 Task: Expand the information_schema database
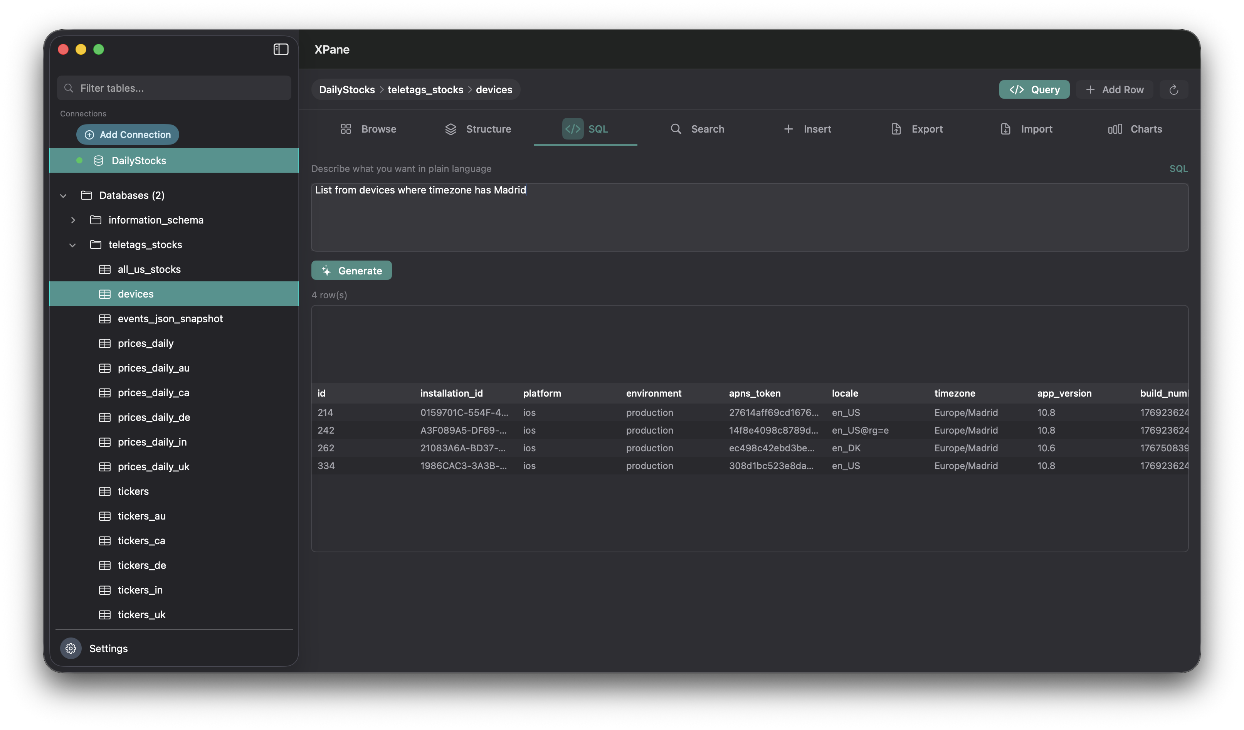(x=73, y=220)
